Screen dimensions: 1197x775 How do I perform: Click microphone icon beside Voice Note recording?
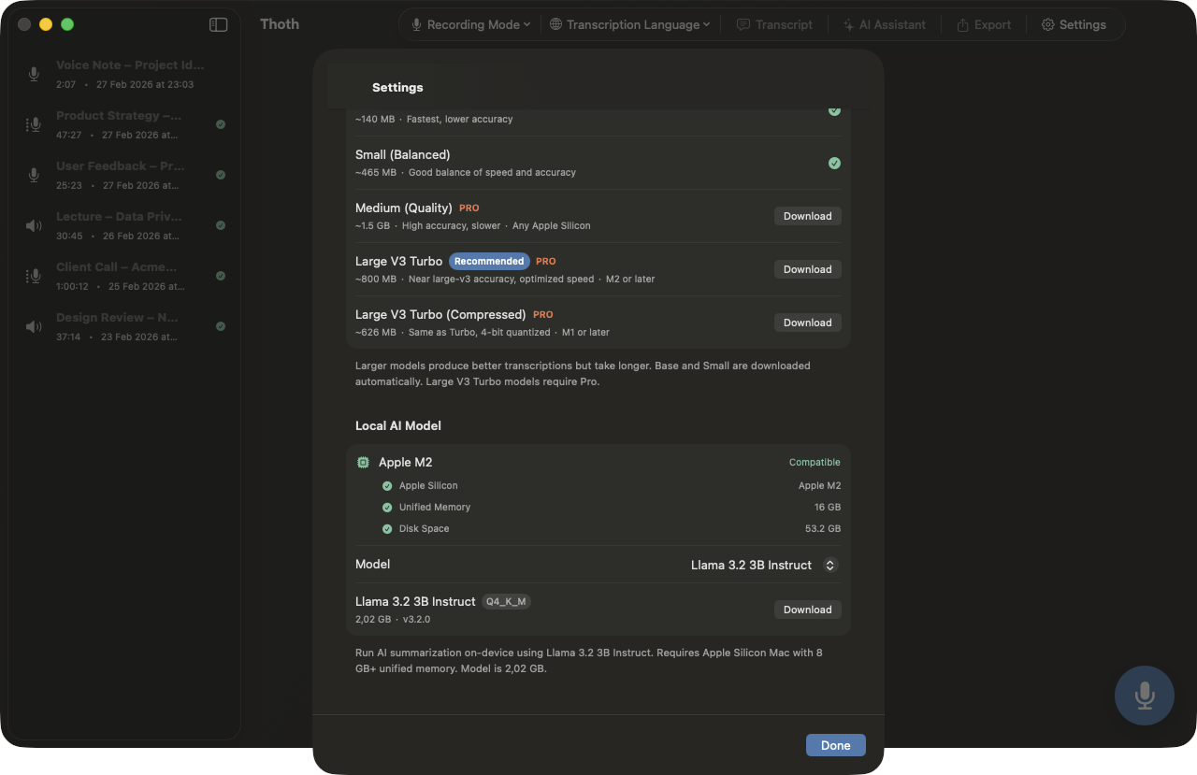click(34, 74)
